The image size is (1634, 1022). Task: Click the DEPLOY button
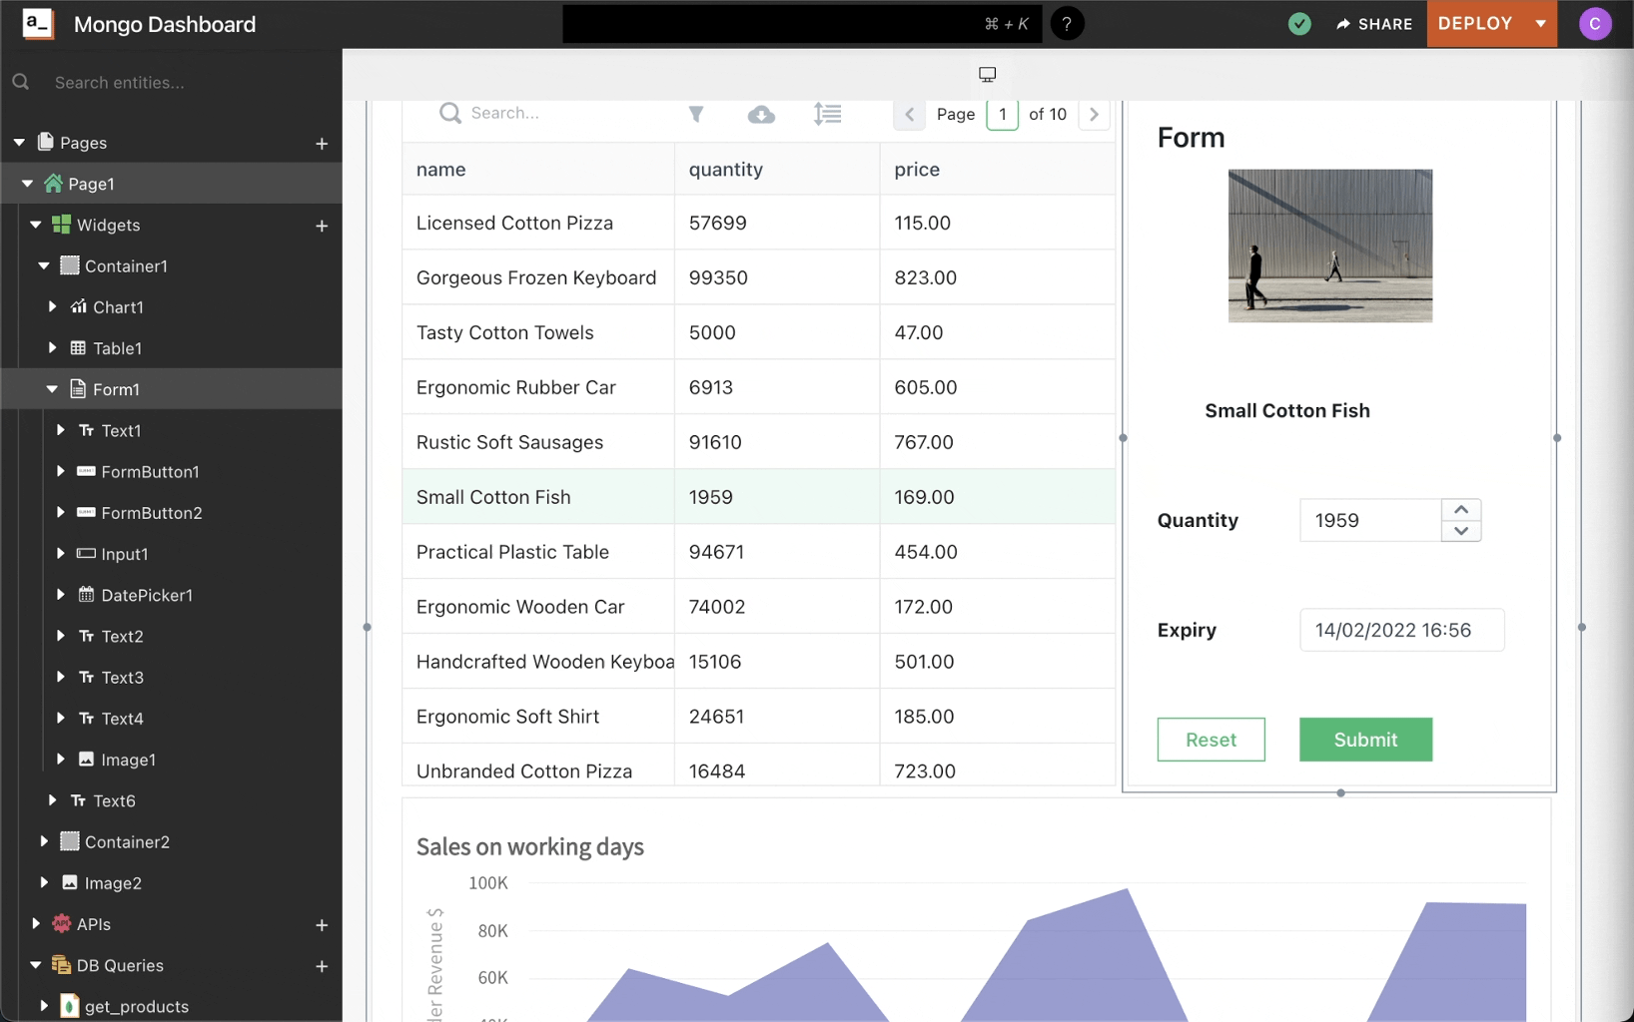coord(1476,24)
